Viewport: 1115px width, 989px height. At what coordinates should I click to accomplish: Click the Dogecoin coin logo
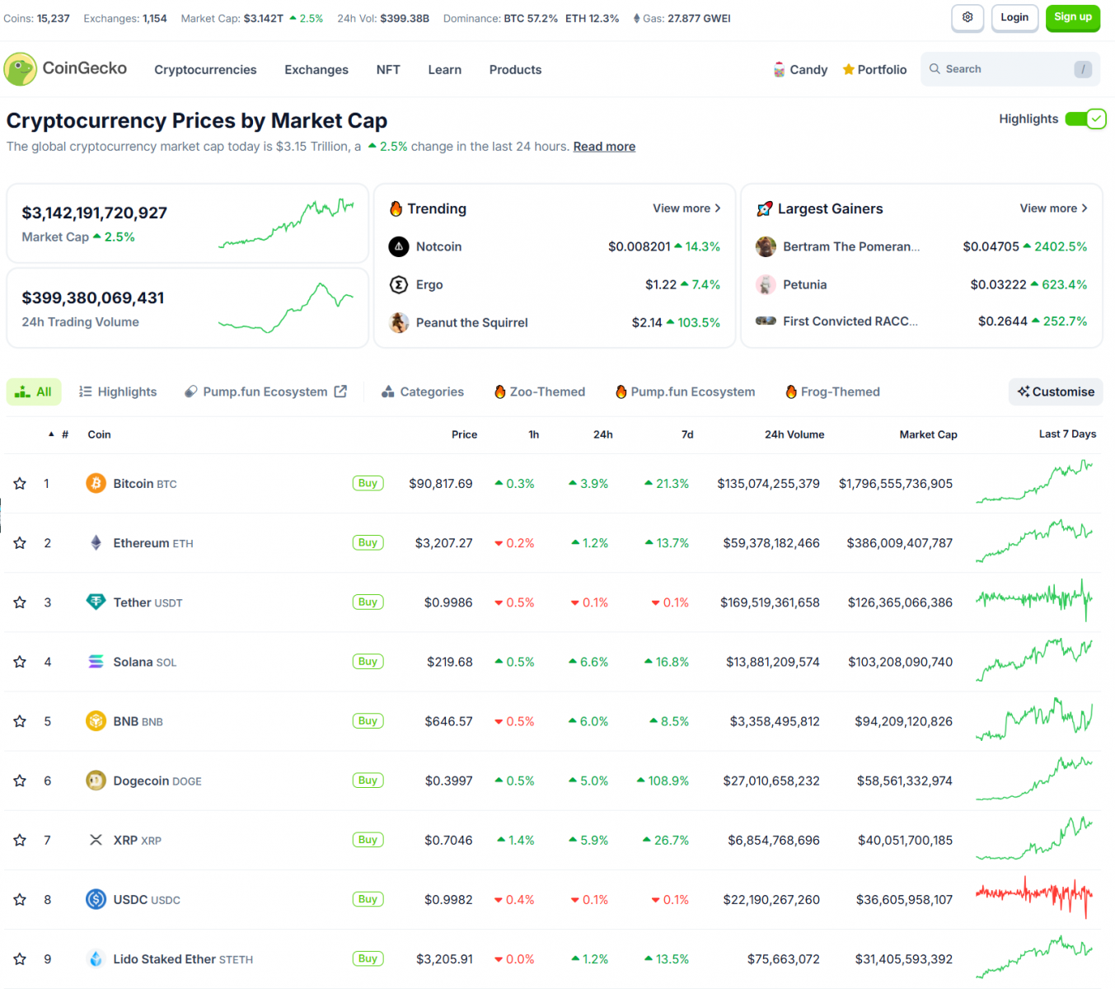[96, 780]
